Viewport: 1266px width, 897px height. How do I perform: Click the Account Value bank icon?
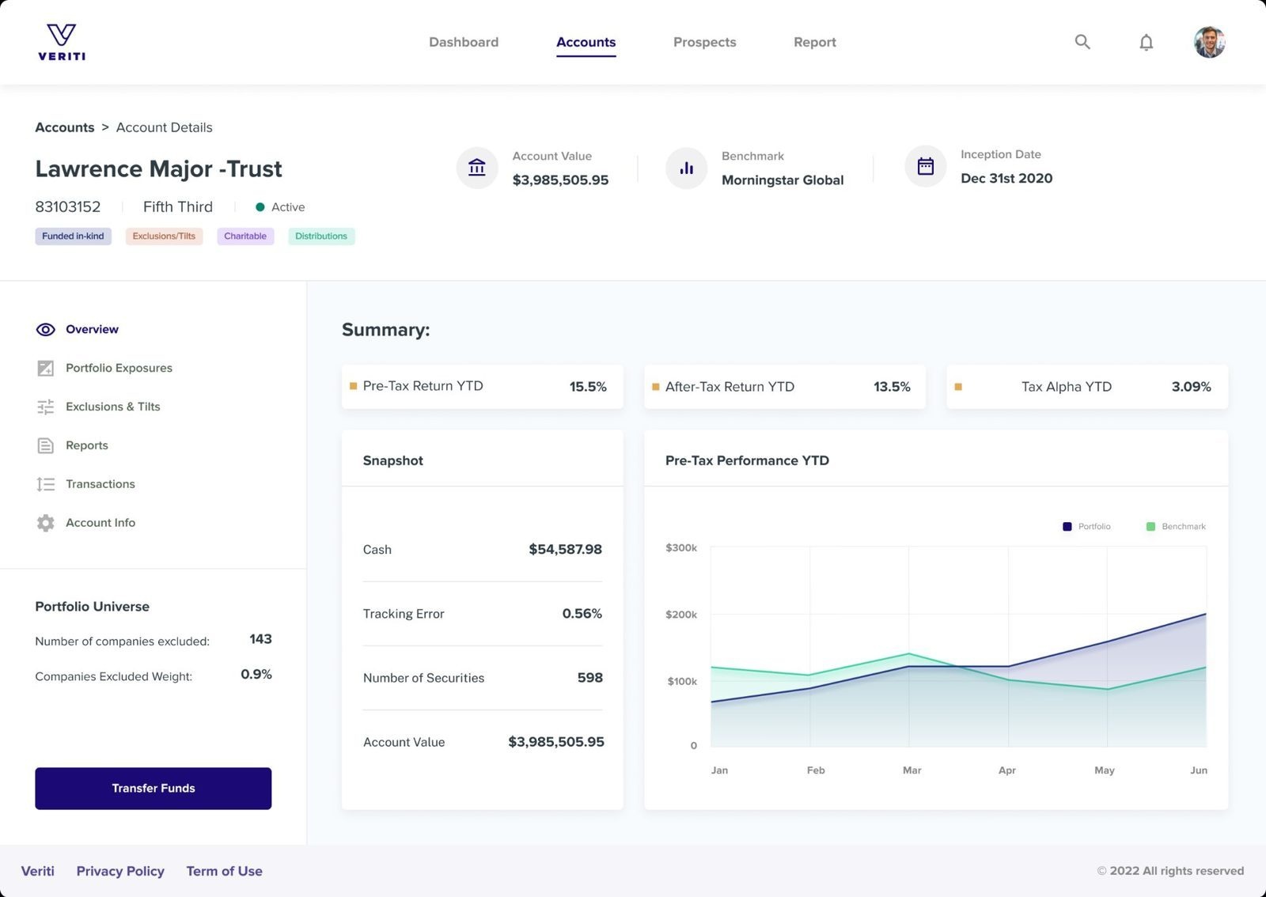(477, 168)
